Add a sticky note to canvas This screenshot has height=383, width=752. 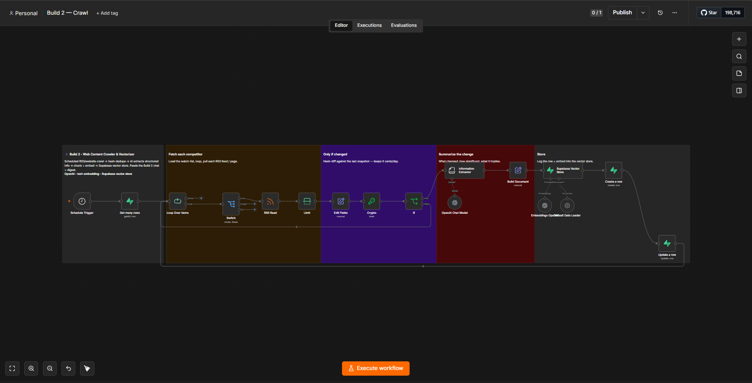[x=739, y=73]
